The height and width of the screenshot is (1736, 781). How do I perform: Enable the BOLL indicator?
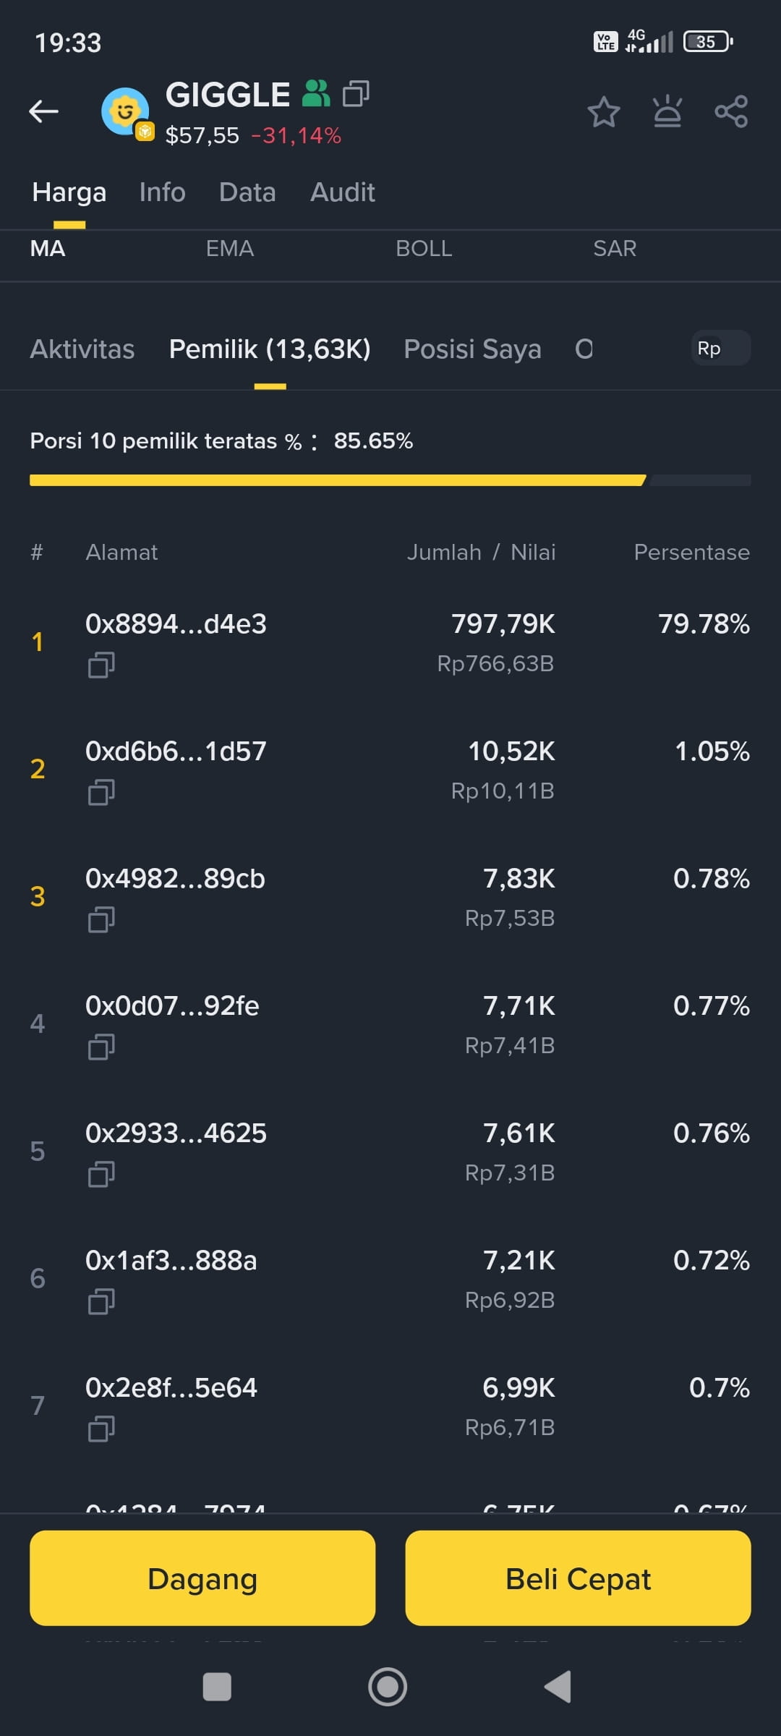[x=424, y=249]
